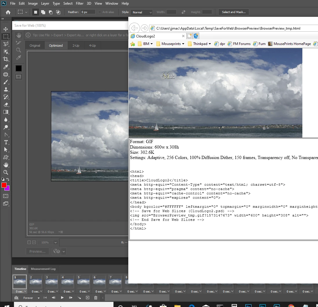318x307 pixels.
Task: Duplicate selected frame in Timeline
Action: click(88, 298)
